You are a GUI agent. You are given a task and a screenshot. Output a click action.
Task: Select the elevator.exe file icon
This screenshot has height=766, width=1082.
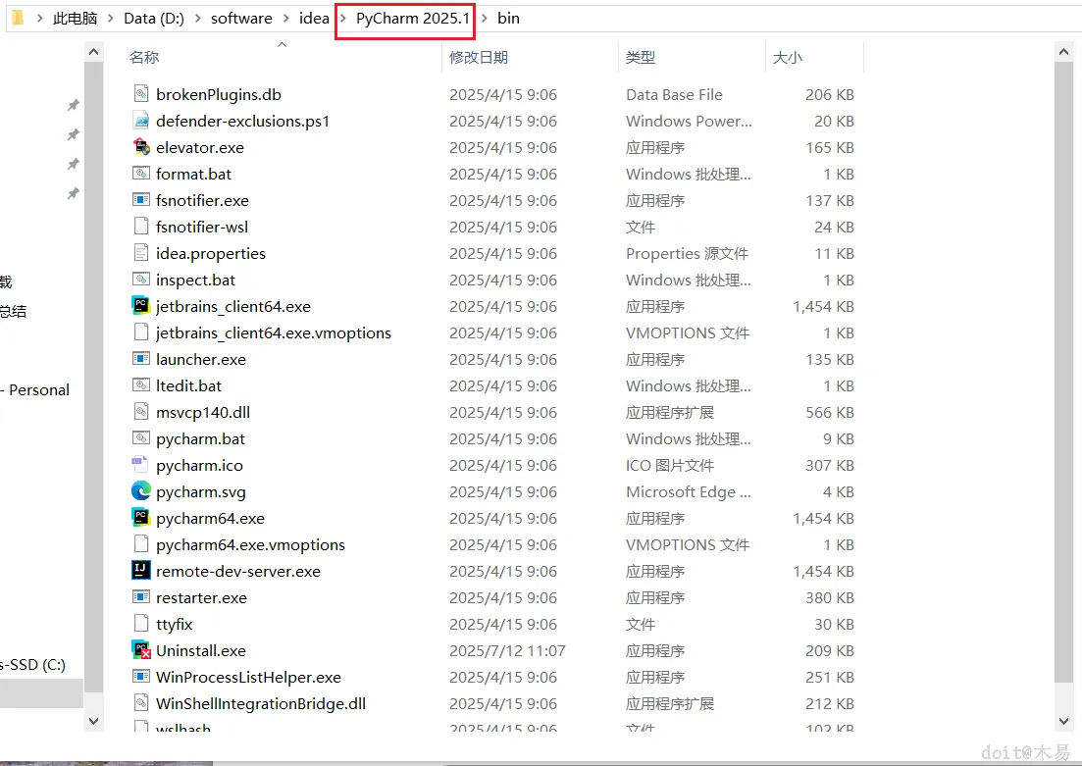[x=141, y=147]
